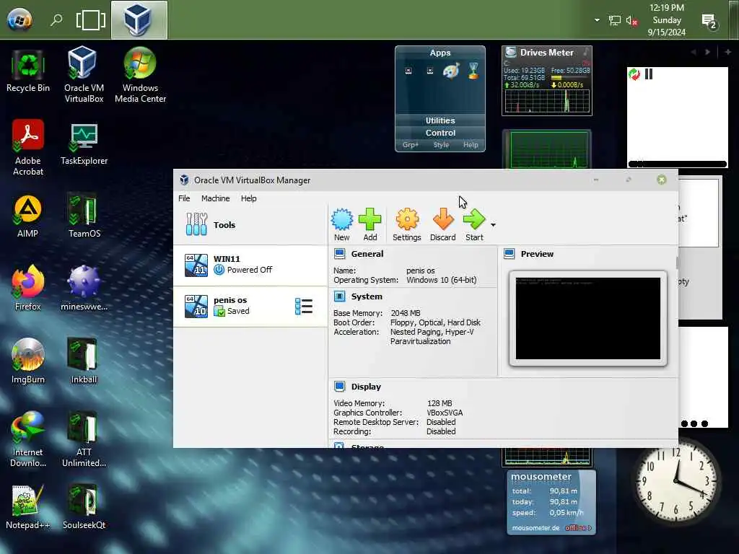Launch the trophy icon app in gadget

pyautogui.click(x=473, y=71)
